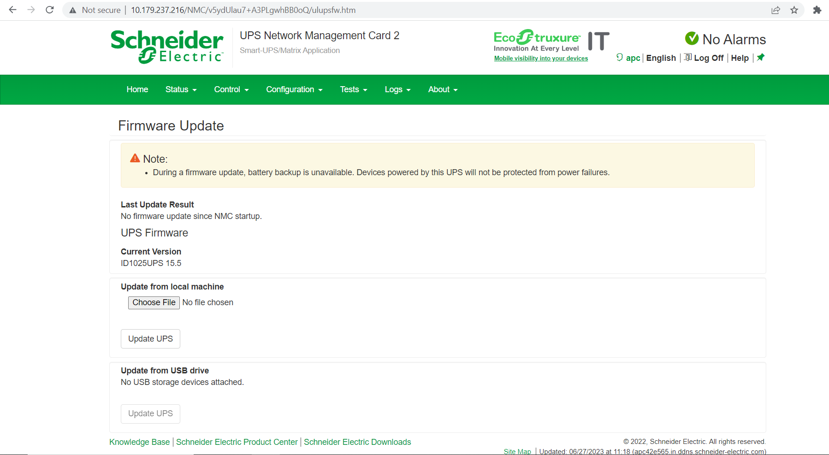
Task: Click the EcoStruxure IT logo
Action: (551, 41)
